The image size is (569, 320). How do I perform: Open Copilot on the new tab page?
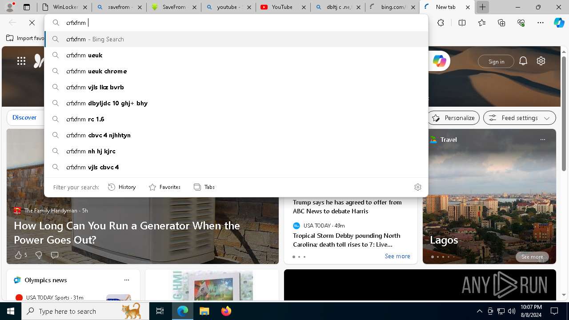(x=439, y=61)
